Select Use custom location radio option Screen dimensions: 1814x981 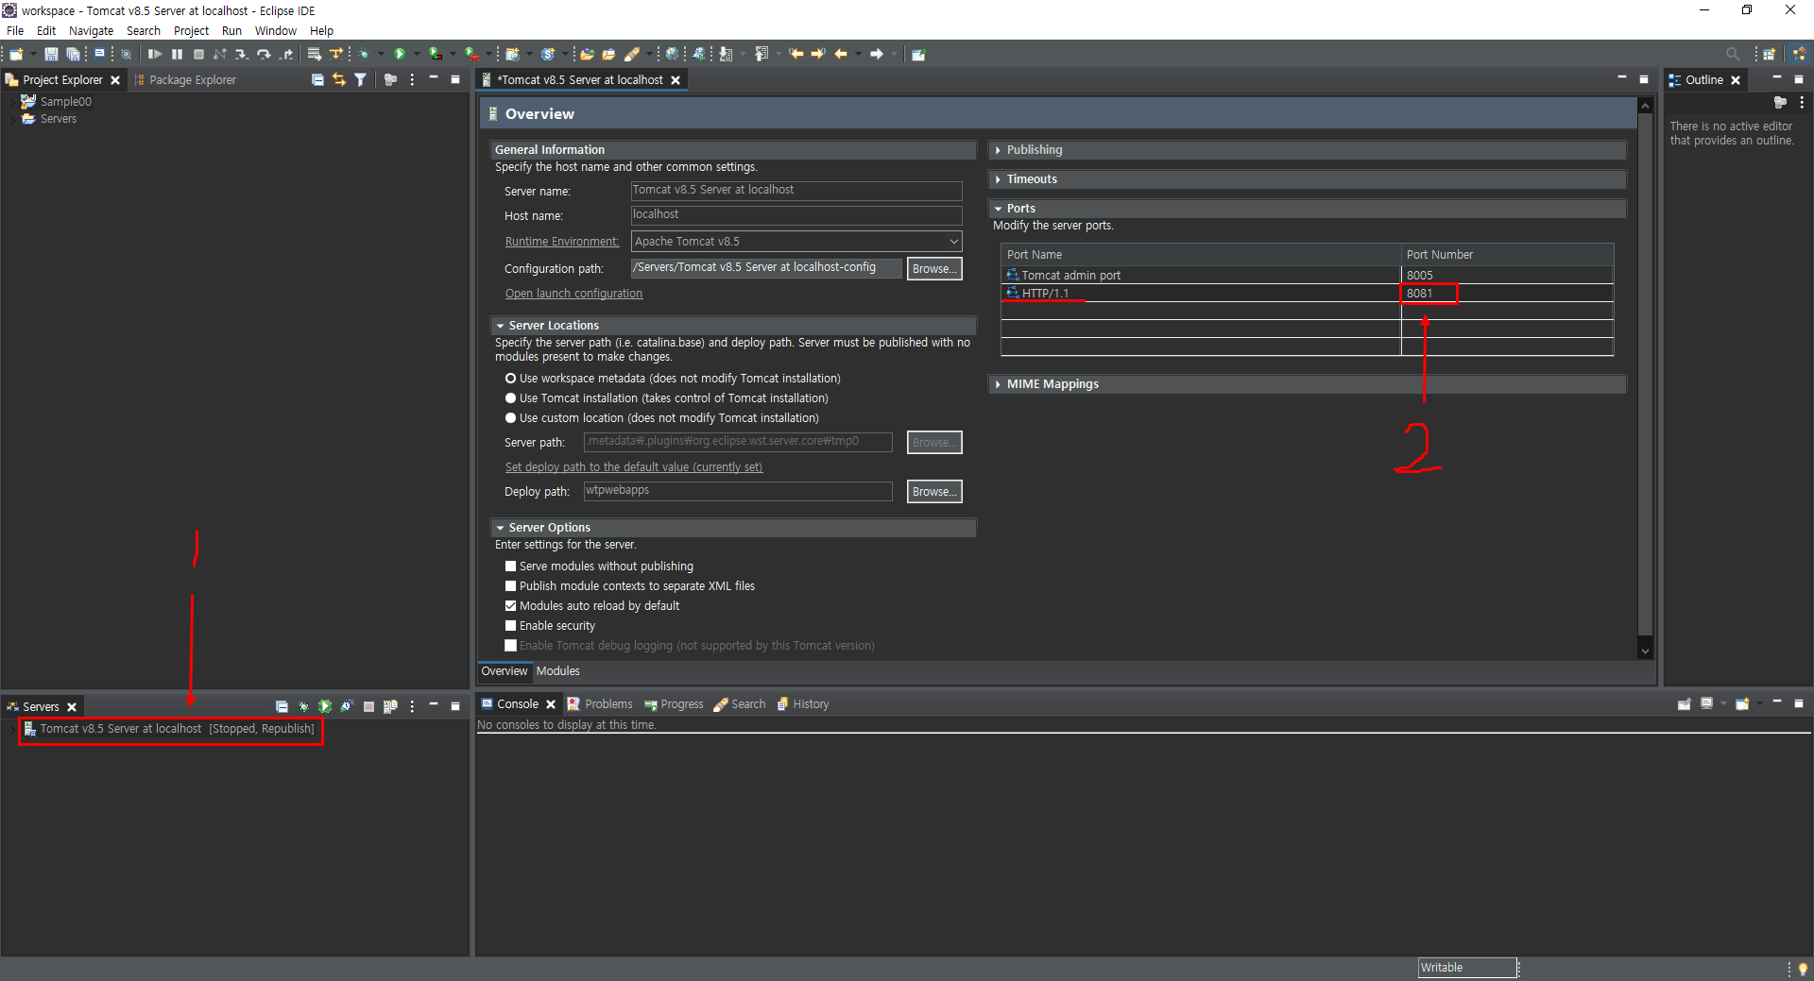[x=511, y=417]
